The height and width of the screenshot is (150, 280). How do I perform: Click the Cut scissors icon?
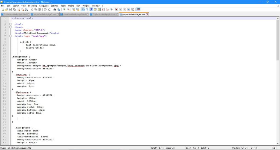32,10
